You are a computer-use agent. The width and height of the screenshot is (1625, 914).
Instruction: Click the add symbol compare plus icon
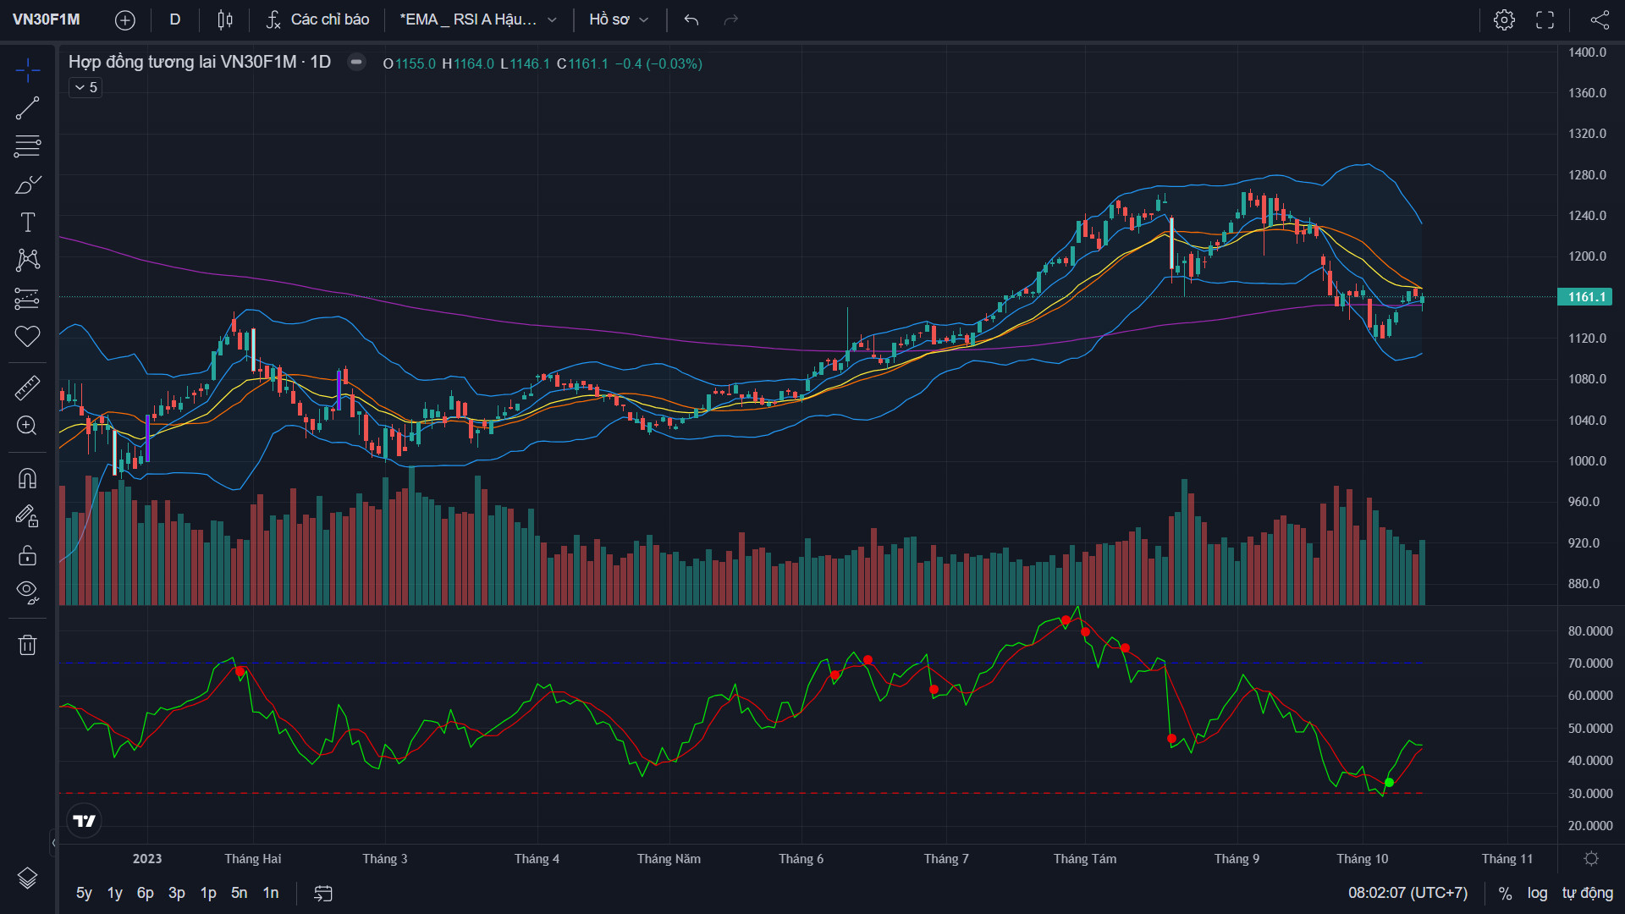tap(125, 19)
